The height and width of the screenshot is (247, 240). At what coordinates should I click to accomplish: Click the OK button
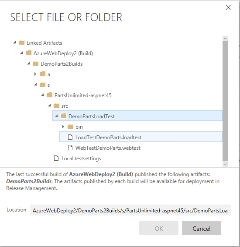(x=159, y=228)
